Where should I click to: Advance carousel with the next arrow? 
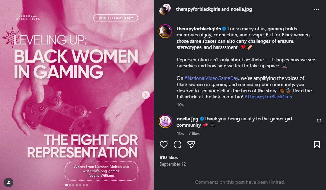pyautogui.click(x=146, y=95)
